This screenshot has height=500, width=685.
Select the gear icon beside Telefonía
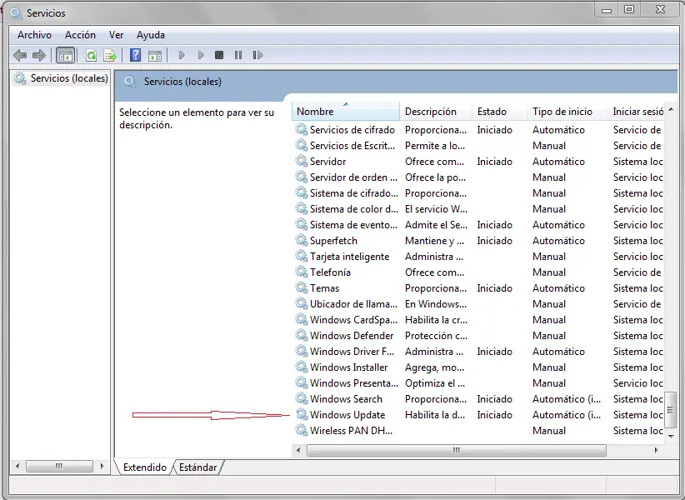pyautogui.click(x=302, y=272)
